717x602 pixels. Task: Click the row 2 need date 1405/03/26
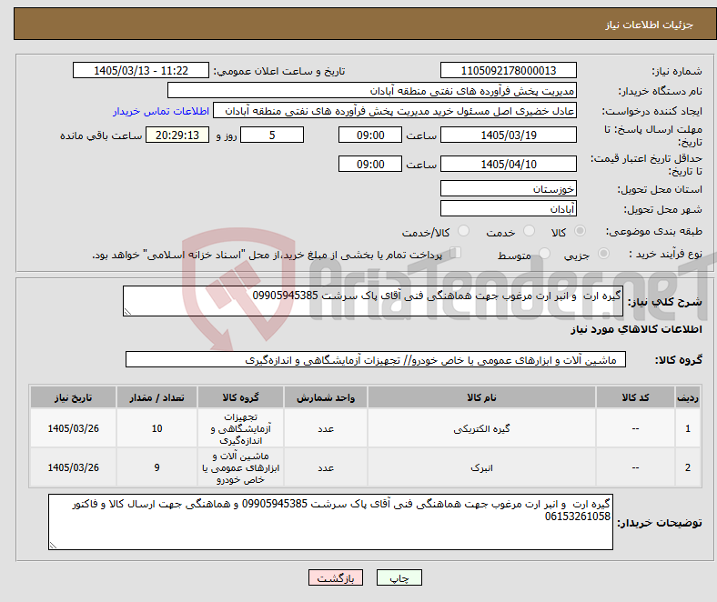coord(73,467)
